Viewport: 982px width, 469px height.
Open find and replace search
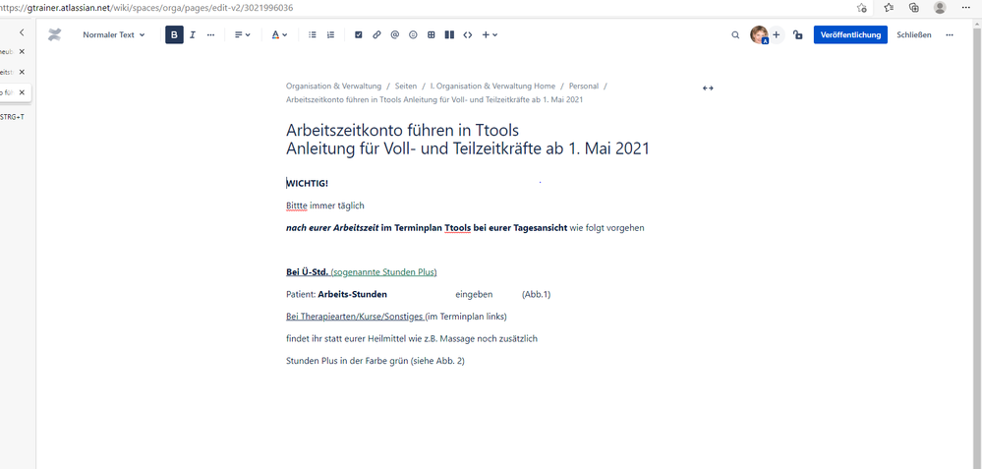point(736,35)
